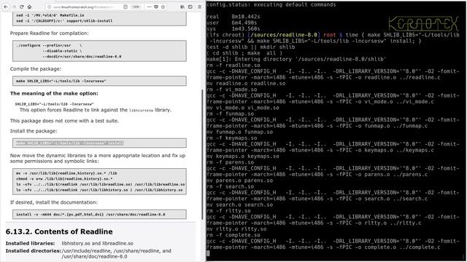
Task: Click the terminal 'rm -f readline.so' line
Action: coord(233,65)
